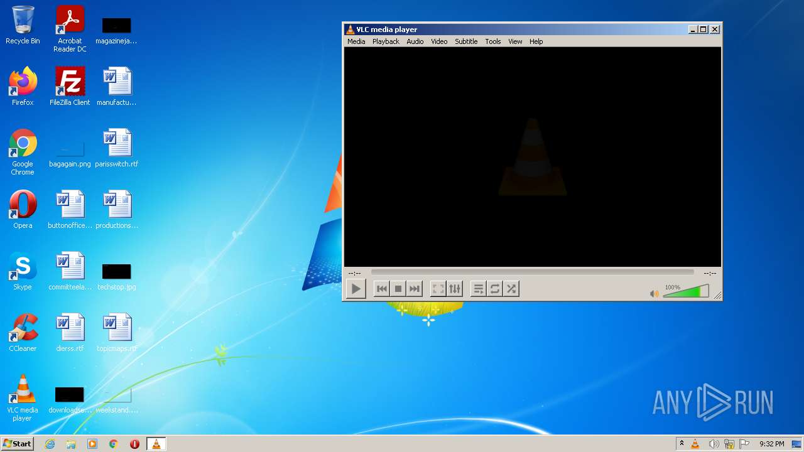Click the 9:32 PM taskbar clock

(771, 444)
